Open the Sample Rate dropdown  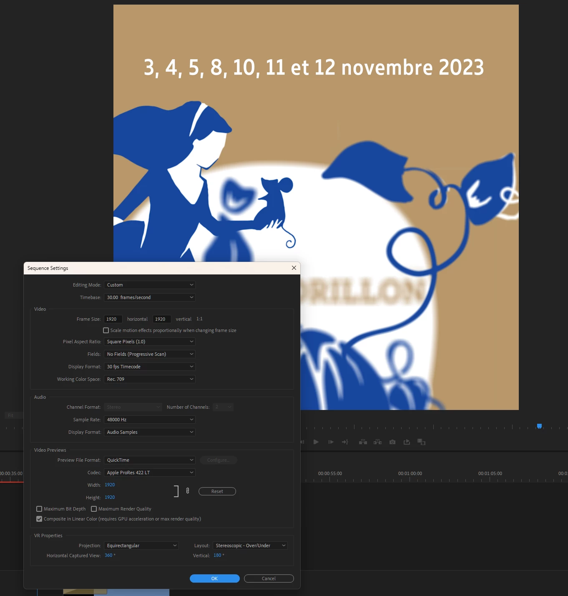point(150,420)
